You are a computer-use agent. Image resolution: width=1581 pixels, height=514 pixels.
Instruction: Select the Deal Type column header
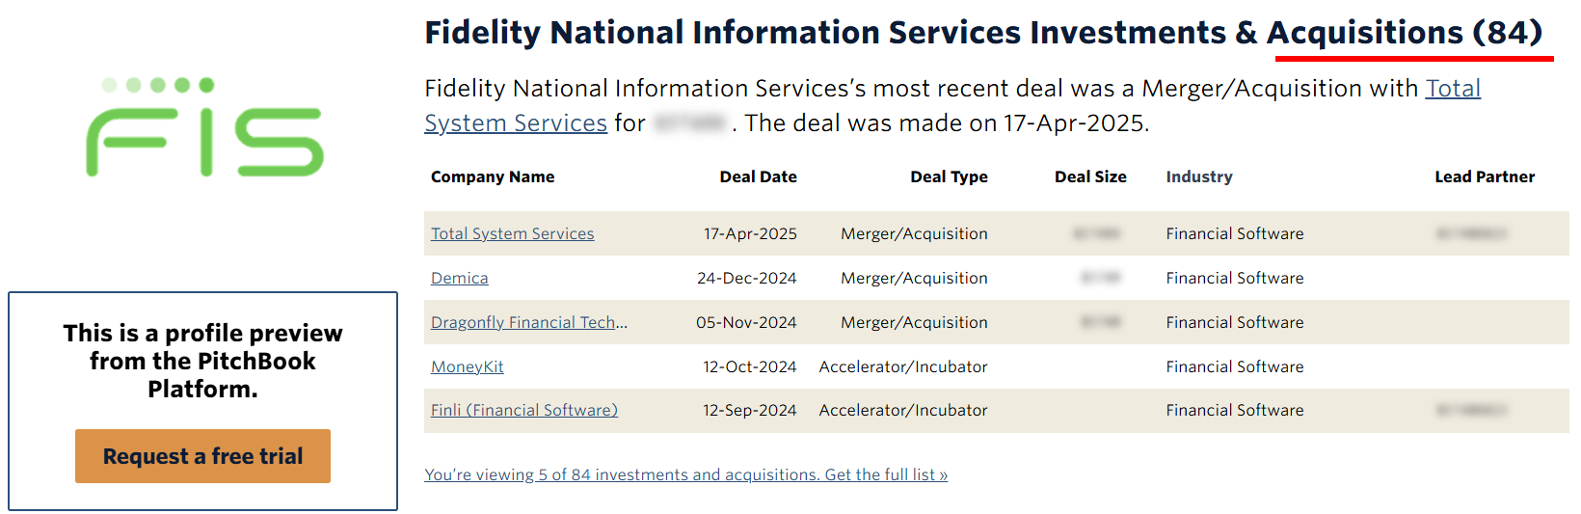point(949,176)
